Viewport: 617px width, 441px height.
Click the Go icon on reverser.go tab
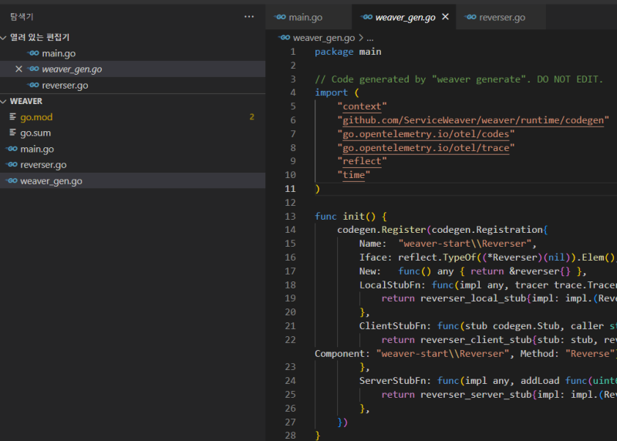(470, 17)
